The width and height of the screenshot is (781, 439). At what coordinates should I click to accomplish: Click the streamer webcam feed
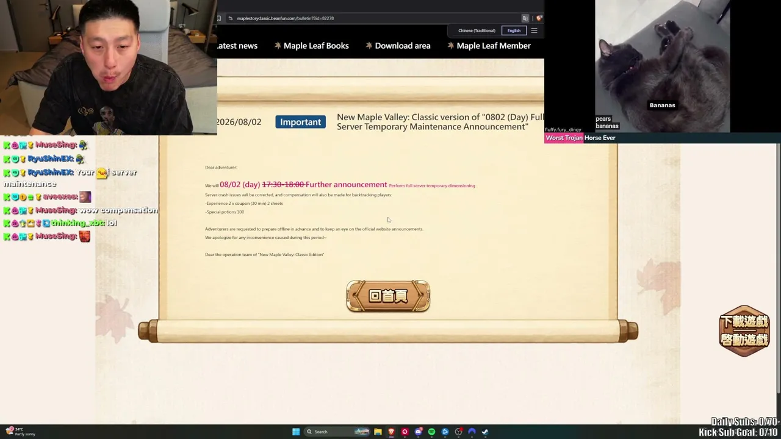(109, 67)
